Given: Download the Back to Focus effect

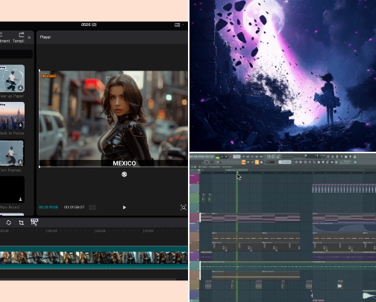Looking at the screenshot, I should point(20,125).
